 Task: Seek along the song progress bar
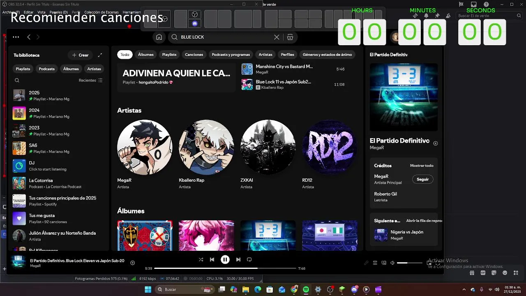pos(225,268)
